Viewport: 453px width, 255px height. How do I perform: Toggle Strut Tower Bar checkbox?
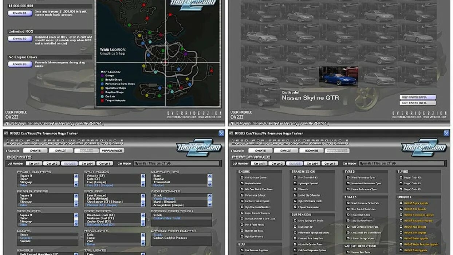click(295, 227)
